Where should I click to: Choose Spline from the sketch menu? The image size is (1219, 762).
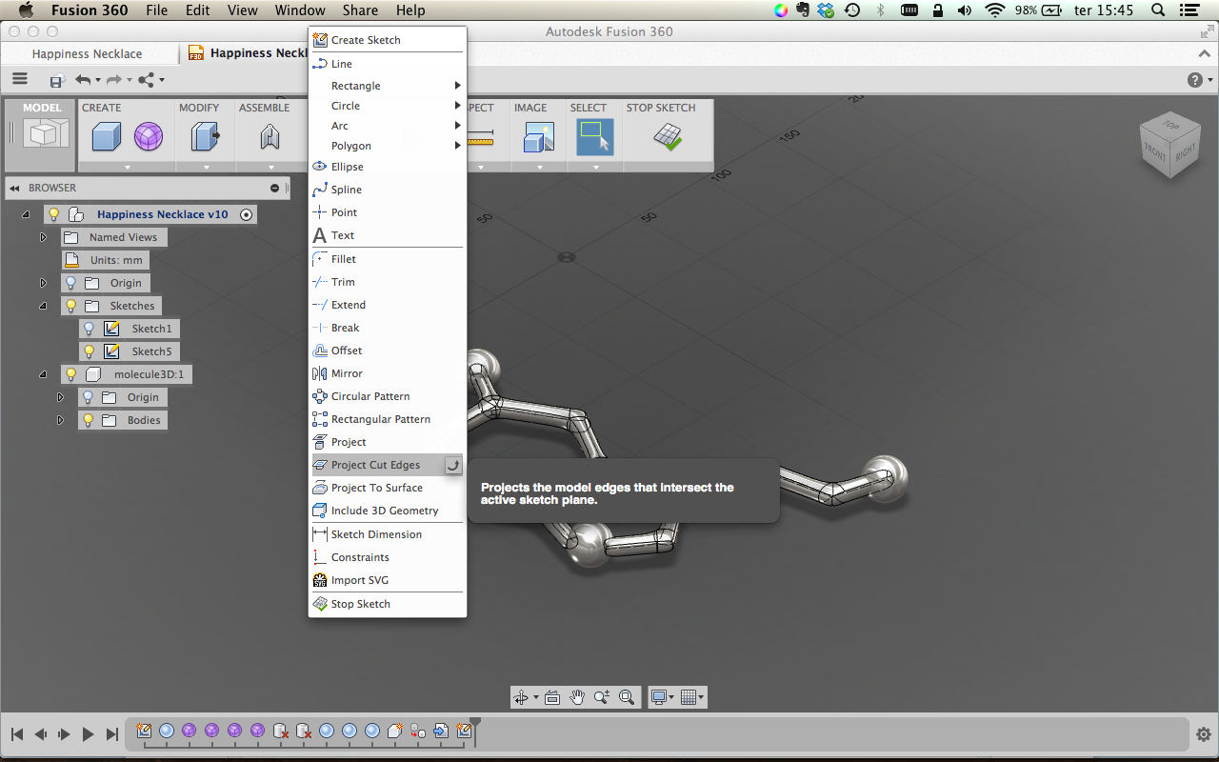pyautogui.click(x=388, y=190)
